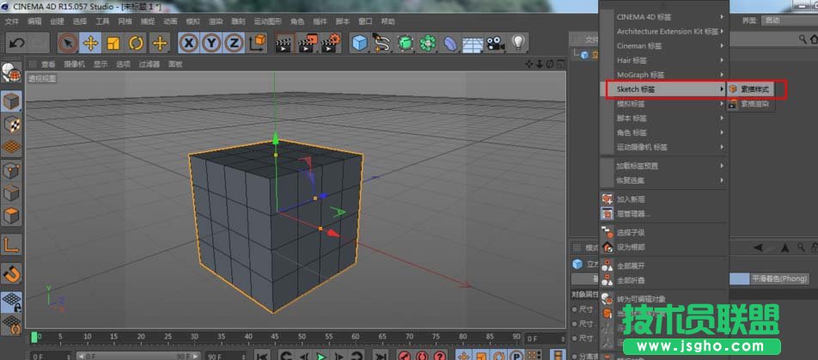Click 全部展开 in the context menu
Viewport: 818px width, 360px height.
(631, 266)
